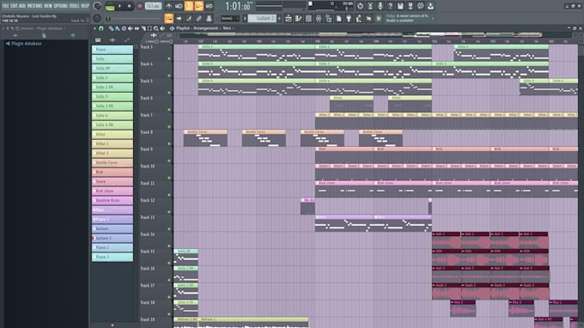This screenshot has width=584, height=328.
Task: Click the save project icon
Action: coord(400,6)
